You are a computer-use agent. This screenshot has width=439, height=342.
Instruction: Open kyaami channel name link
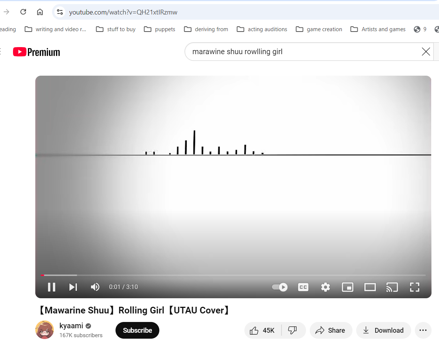pos(71,326)
